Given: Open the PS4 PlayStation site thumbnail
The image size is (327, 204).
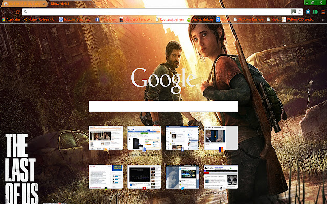Looking at the screenshot, I should click(x=221, y=177).
